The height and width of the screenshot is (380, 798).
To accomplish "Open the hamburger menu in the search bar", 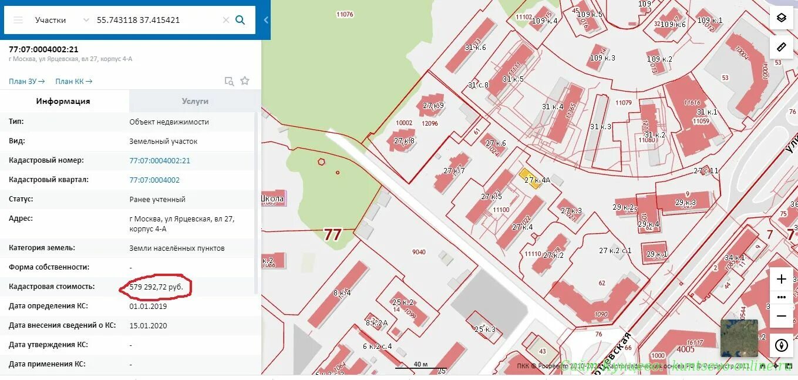I will point(18,19).
